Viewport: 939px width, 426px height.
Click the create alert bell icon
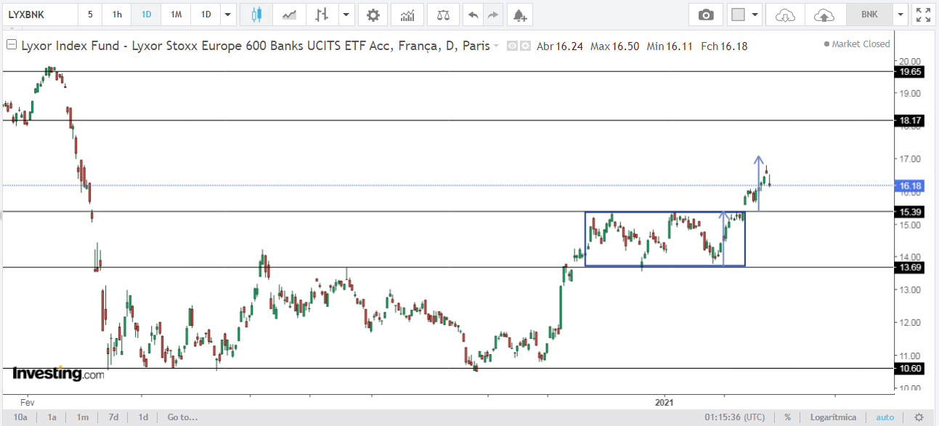tap(518, 15)
